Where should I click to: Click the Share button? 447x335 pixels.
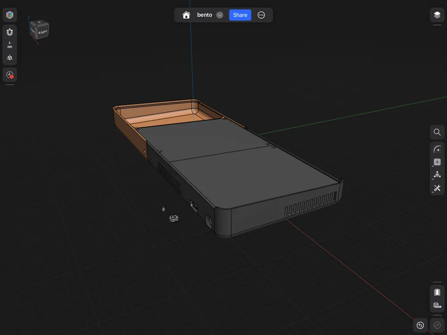pyautogui.click(x=240, y=15)
